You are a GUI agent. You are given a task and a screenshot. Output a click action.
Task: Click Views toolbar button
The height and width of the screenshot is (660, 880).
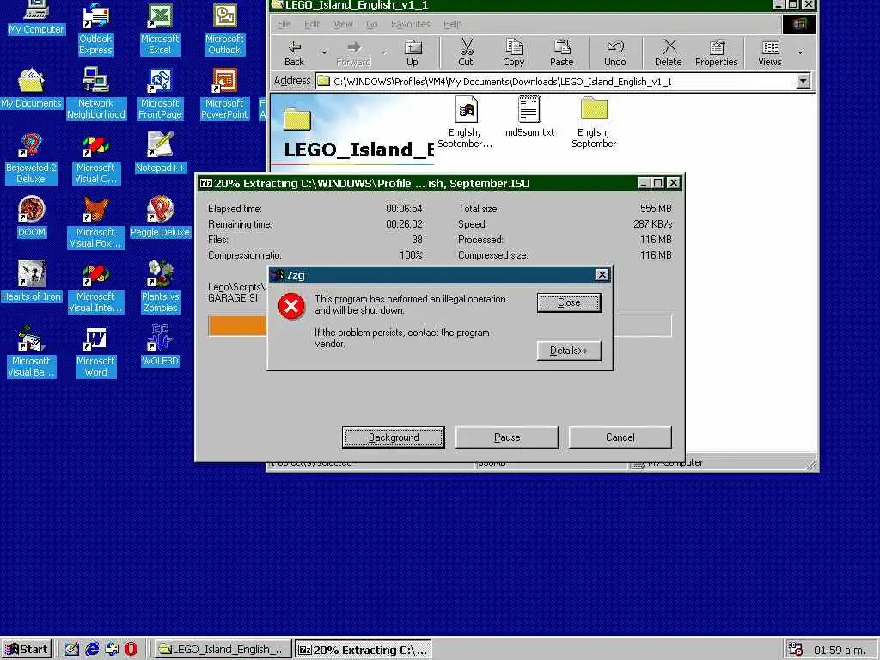point(770,52)
